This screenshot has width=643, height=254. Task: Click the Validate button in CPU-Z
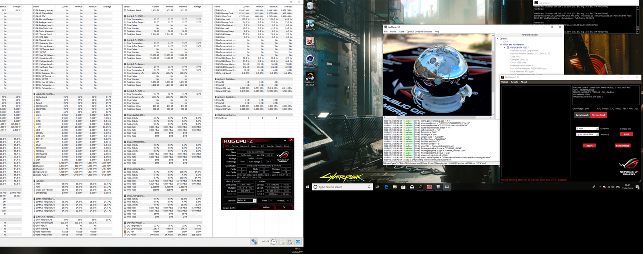(x=266, y=207)
